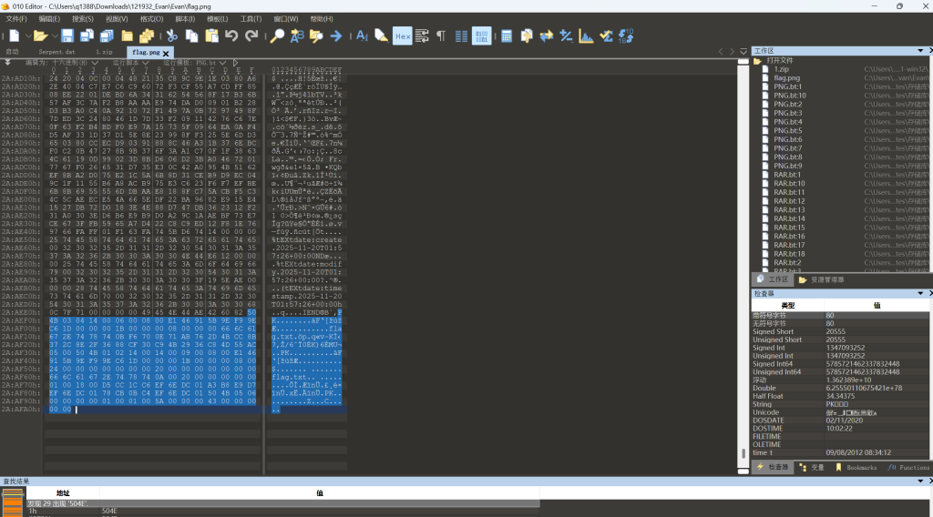
Task: Open the Calculator tool icon
Action: [507, 35]
